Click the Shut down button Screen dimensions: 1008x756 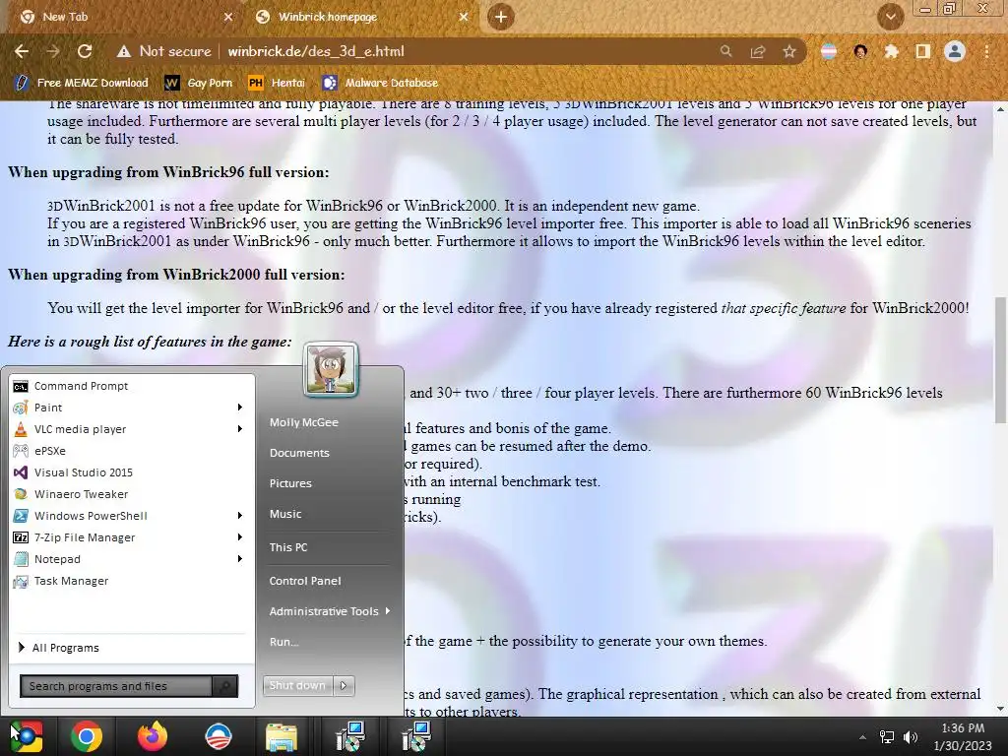(297, 685)
